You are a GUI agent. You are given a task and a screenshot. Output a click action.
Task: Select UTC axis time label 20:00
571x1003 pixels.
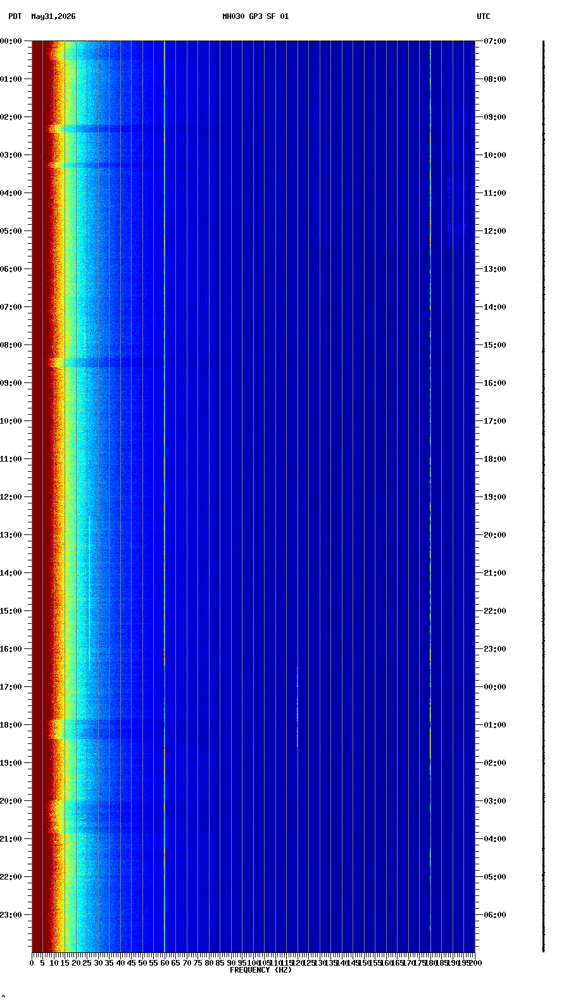tap(495, 535)
